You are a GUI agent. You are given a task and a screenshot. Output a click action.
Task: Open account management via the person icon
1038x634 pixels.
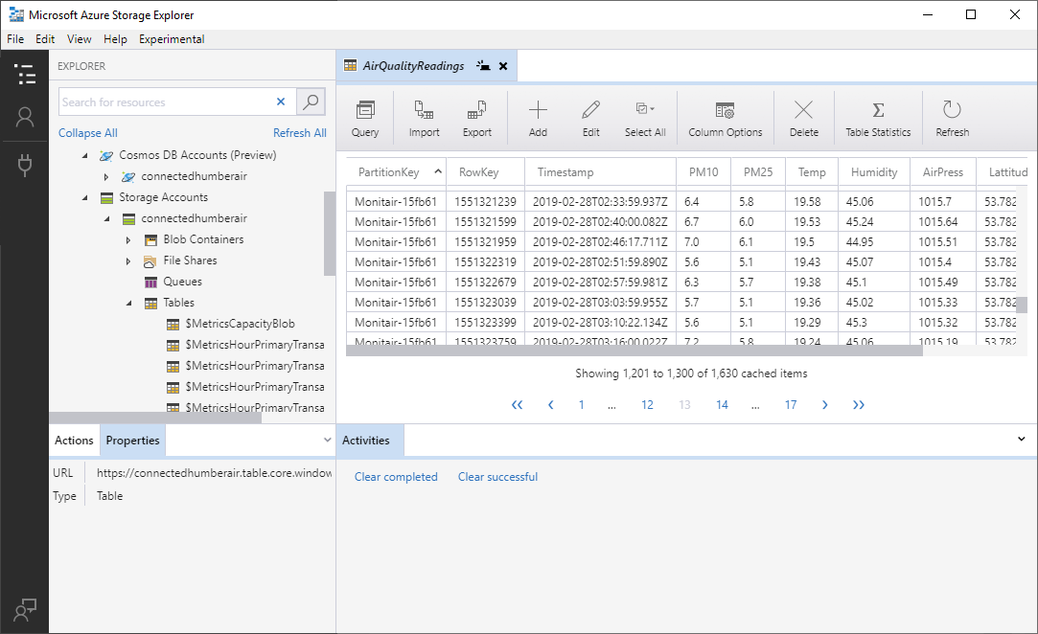[25, 118]
